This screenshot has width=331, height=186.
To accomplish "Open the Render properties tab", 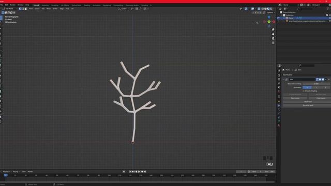I will (279, 75).
